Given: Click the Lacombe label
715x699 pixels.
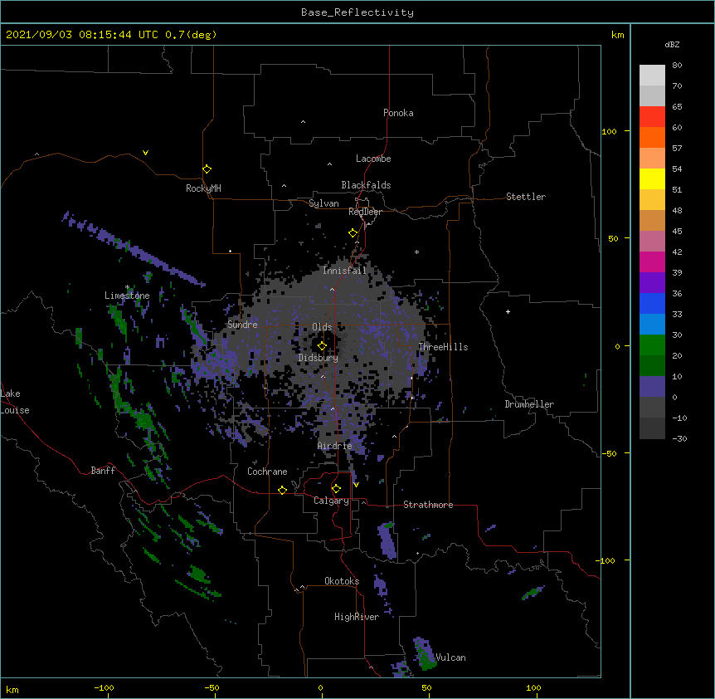Looking at the screenshot, I should coord(373,159).
